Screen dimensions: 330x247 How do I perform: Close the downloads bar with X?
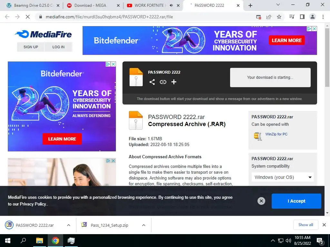point(324,225)
